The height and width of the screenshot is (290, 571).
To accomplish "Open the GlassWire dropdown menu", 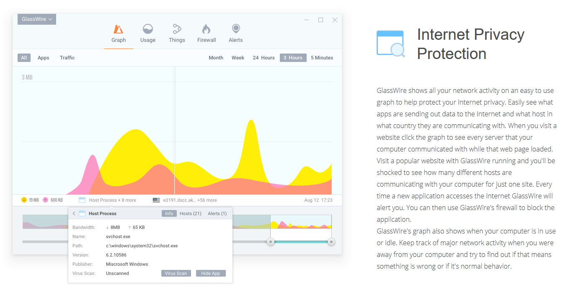I will [37, 19].
